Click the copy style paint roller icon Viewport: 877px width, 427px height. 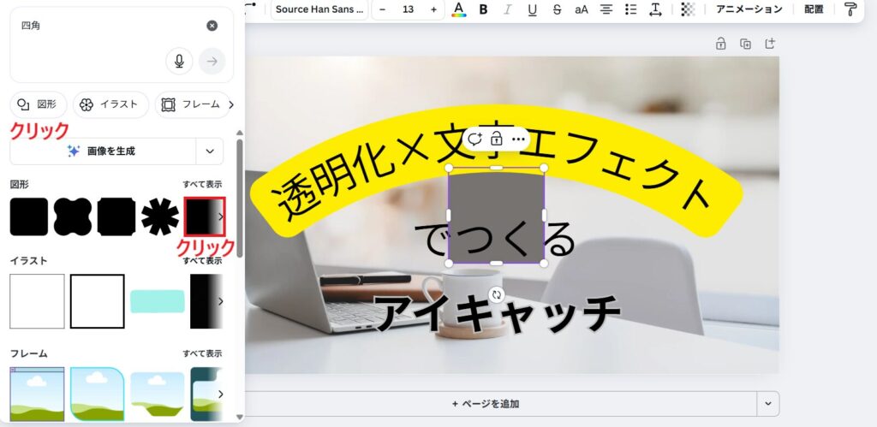click(850, 9)
